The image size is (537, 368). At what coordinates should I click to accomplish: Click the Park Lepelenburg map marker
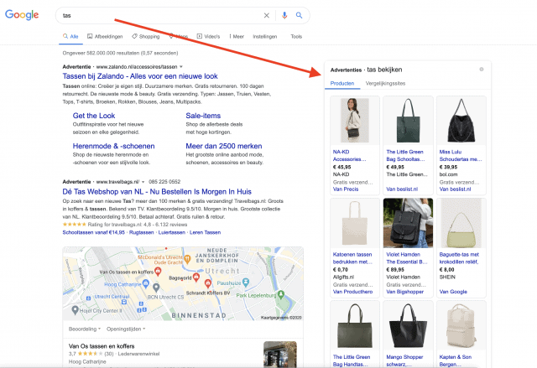pyautogui.click(x=281, y=293)
